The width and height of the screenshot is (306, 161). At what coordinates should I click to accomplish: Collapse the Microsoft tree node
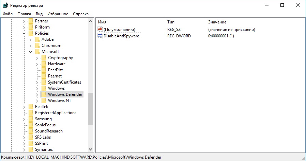pyautogui.click(x=30, y=52)
